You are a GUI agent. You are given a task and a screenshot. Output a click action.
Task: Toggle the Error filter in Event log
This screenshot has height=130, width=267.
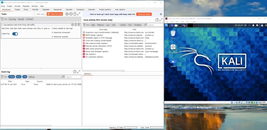tap(19, 77)
